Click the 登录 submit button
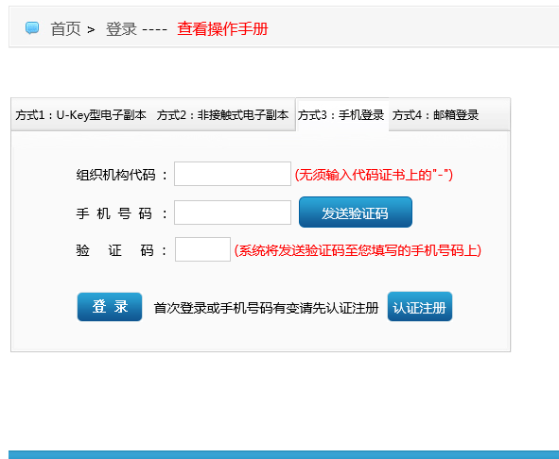The width and height of the screenshot is (559, 459). tap(110, 307)
